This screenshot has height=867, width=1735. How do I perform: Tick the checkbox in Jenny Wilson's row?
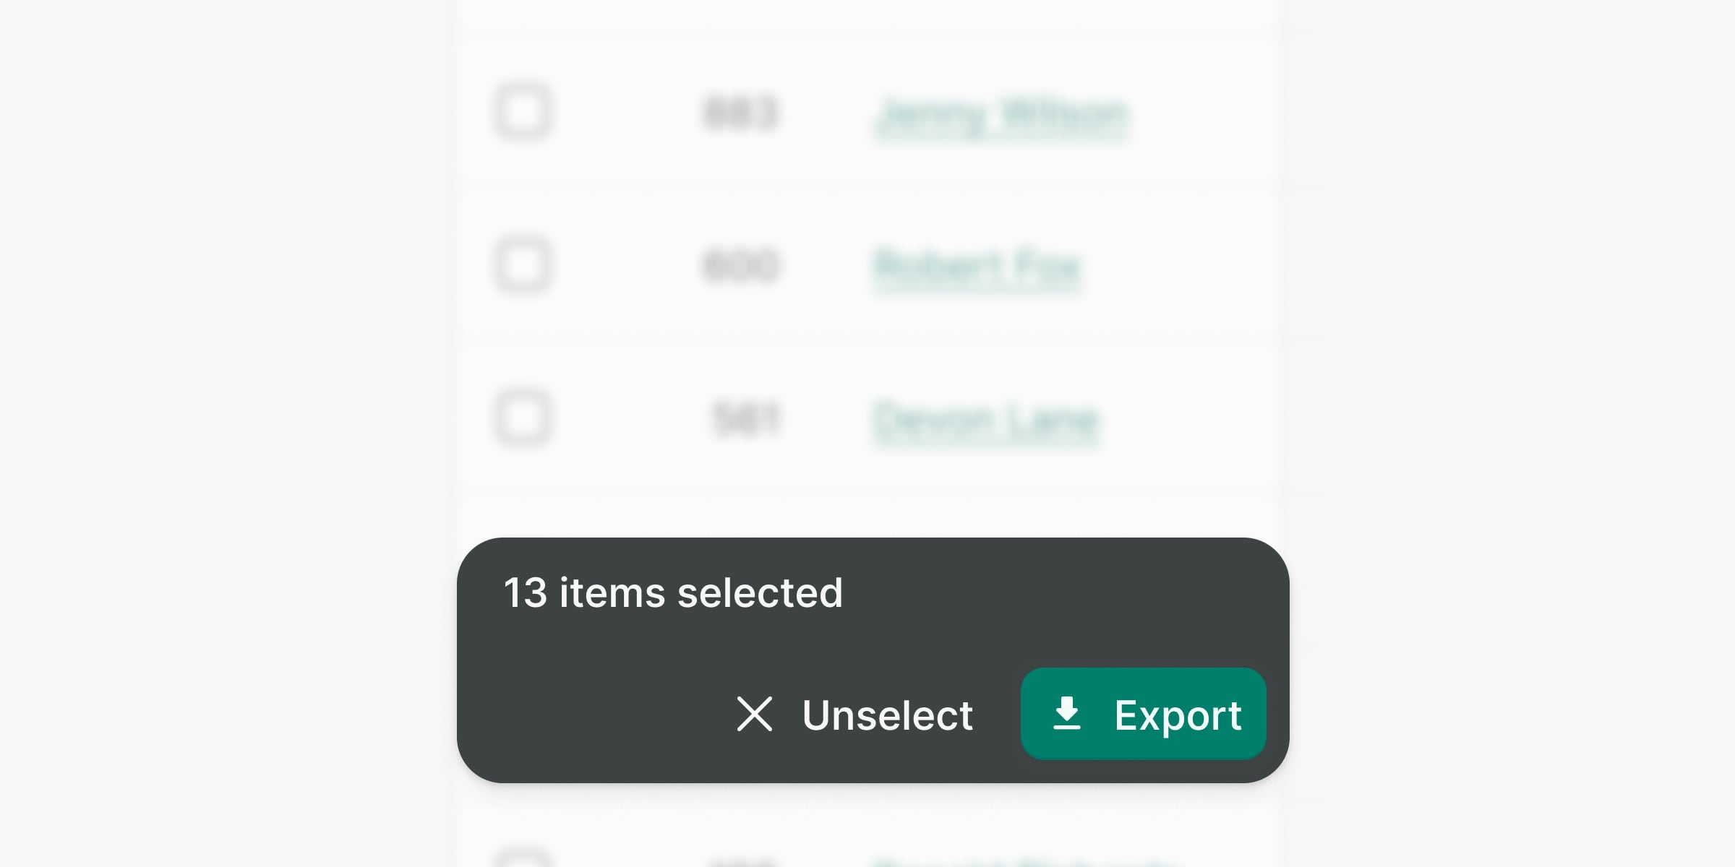click(x=523, y=113)
